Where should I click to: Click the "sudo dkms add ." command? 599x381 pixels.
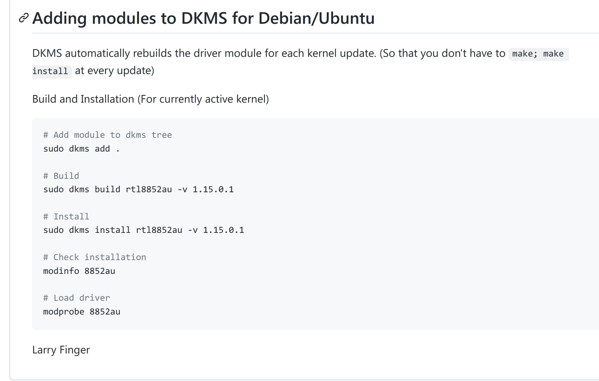pos(81,148)
